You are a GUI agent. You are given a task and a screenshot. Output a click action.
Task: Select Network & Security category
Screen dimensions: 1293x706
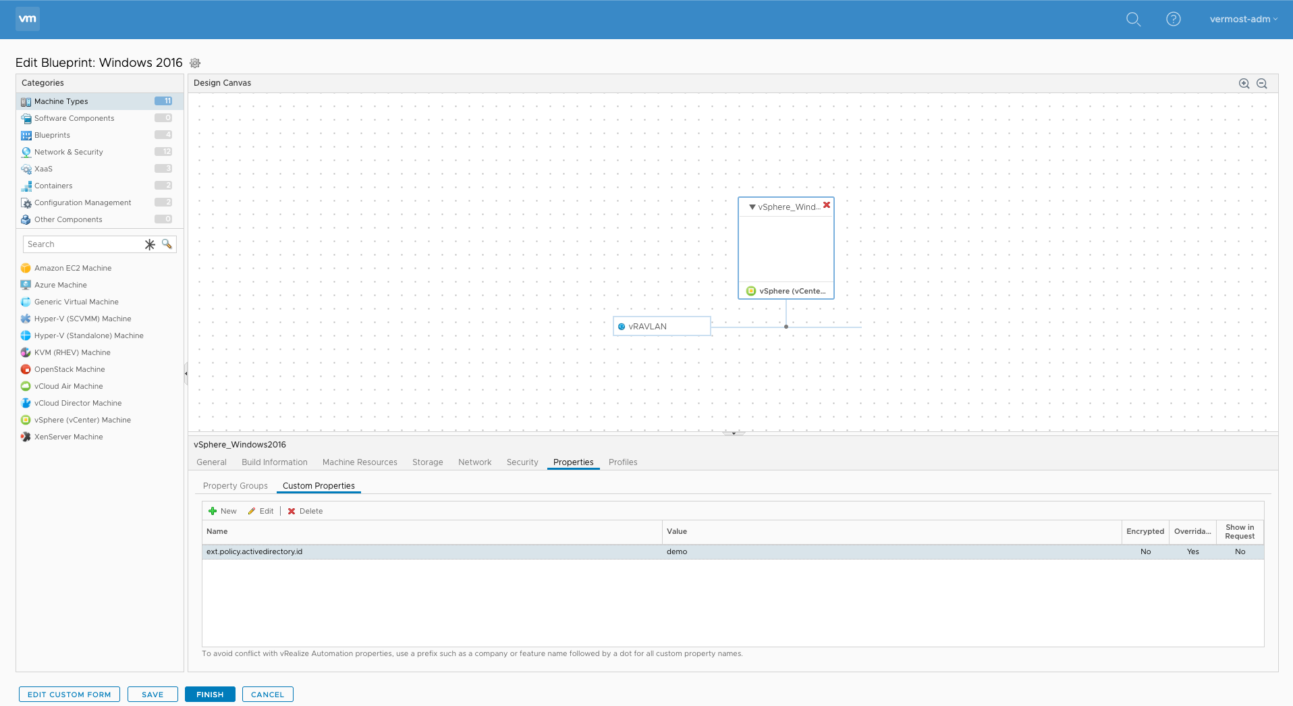[x=100, y=152]
